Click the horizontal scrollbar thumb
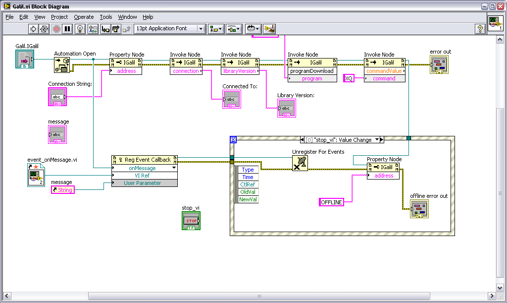 tap(259, 296)
